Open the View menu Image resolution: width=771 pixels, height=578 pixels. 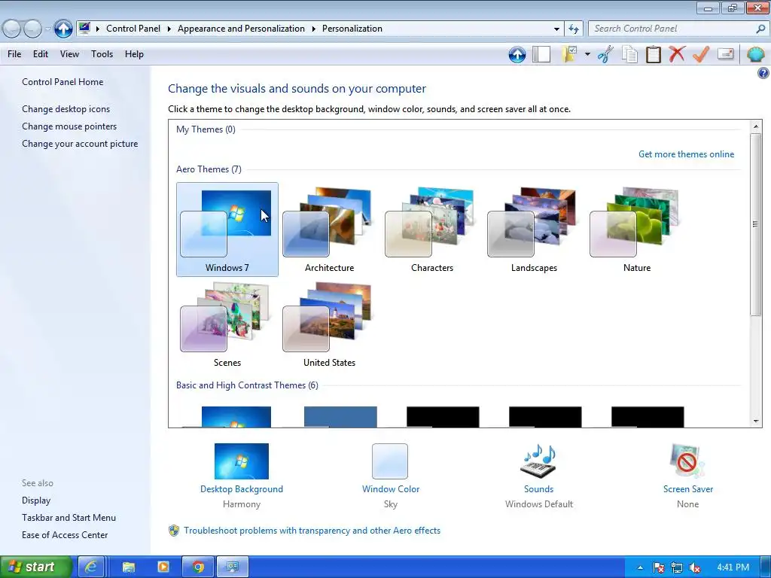(x=69, y=54)
